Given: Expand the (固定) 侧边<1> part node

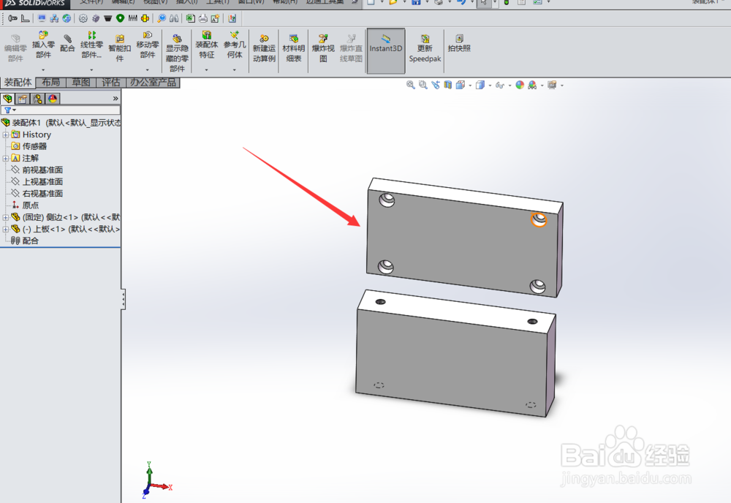Looking at the screenshot, I should pyautogui.click(x=7, y=217).
